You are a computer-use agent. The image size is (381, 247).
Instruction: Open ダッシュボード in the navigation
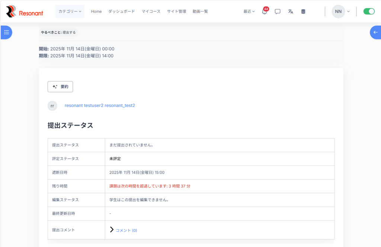pyautogui.click(x=122, y=12)
